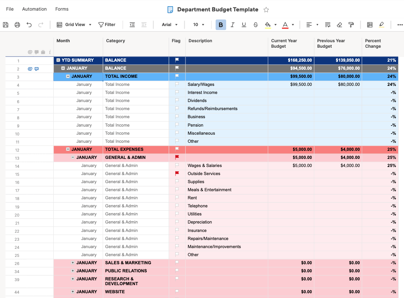Apply italic formatting

point(232,25)
